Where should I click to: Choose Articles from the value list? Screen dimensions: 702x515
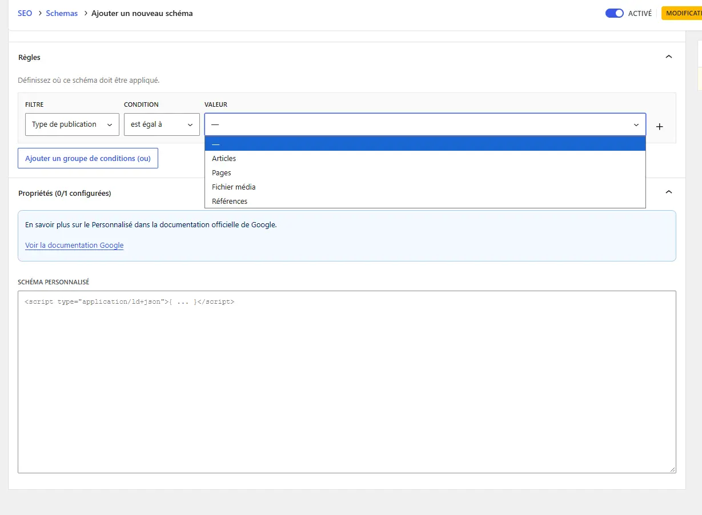point(425,158)
